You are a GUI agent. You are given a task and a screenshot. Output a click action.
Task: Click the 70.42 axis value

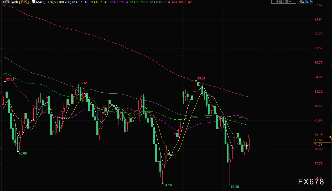click(318, 149)
